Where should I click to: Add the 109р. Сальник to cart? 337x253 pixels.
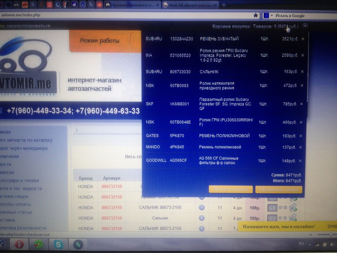pyautogui.click(x=293, y=218)
